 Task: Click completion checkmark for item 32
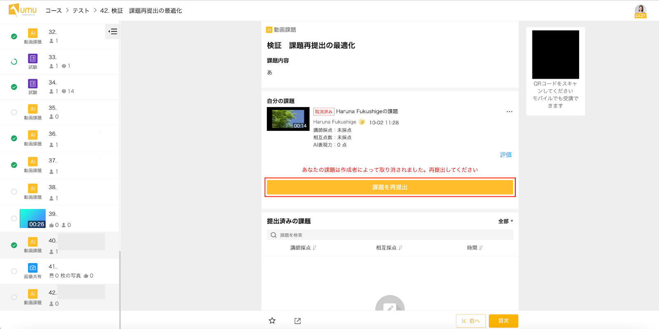pyautogui.click(x=14, y=36)
